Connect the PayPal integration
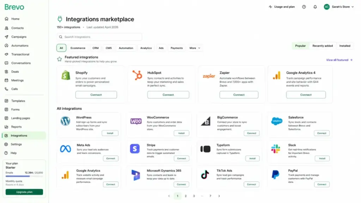The height and width of the screenshot is (203, 361). pos(322,184)
